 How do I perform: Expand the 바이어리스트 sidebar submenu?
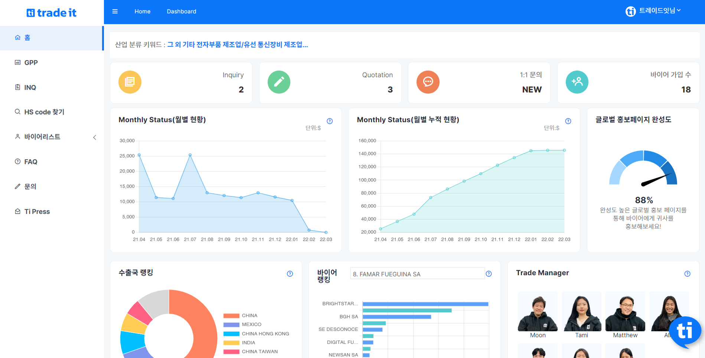click(56, 137)
